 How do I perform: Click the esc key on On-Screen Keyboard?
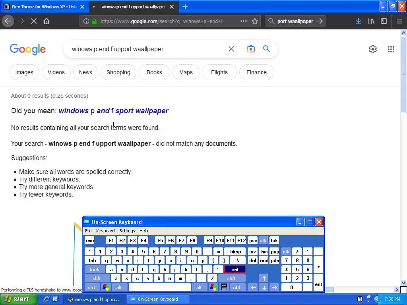pyautogui.click(x=90, y=240)
